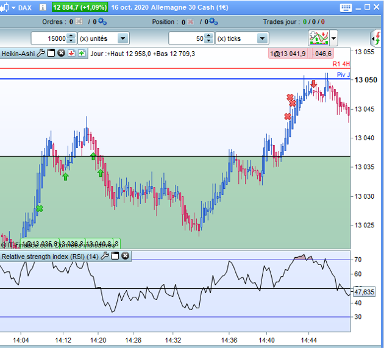
Task: Click the Piv J pivot line label
Action: [343, 75]
